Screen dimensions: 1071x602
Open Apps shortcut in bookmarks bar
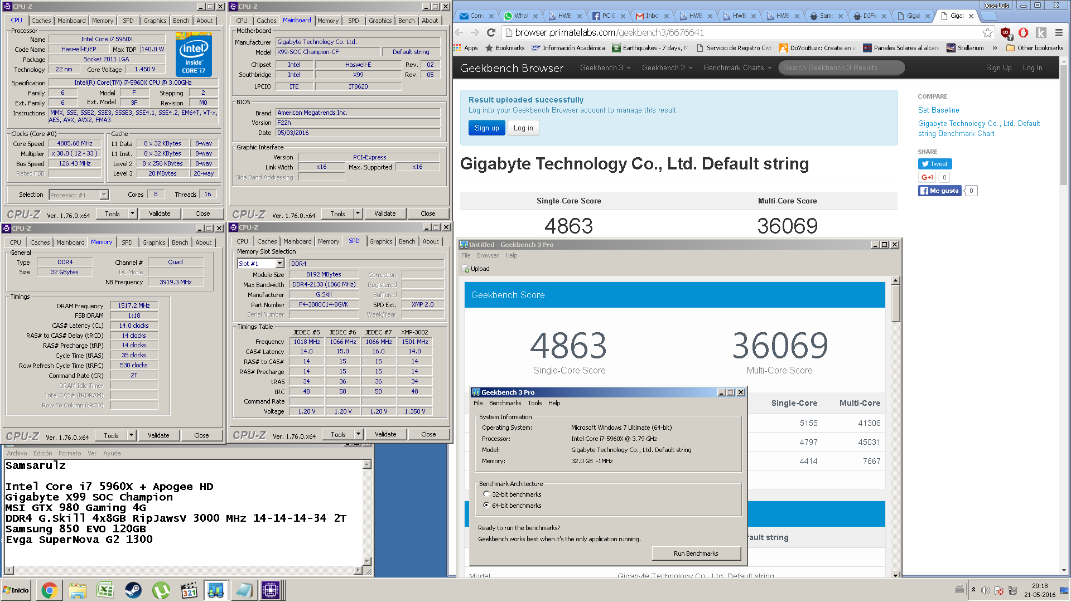466,48
